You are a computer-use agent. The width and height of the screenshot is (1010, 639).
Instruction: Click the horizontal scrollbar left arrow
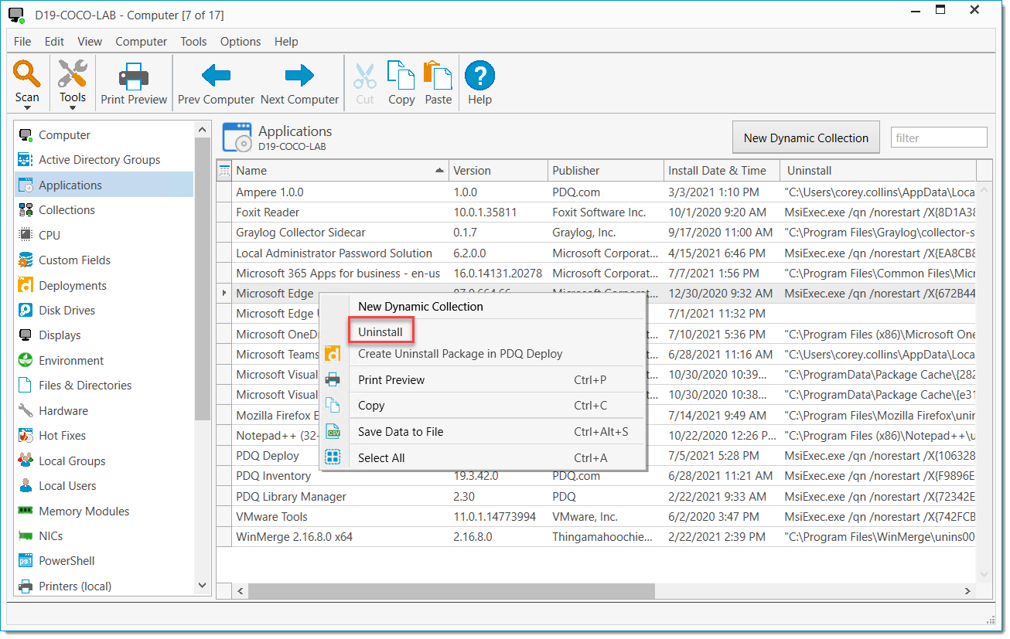point(240,591)
